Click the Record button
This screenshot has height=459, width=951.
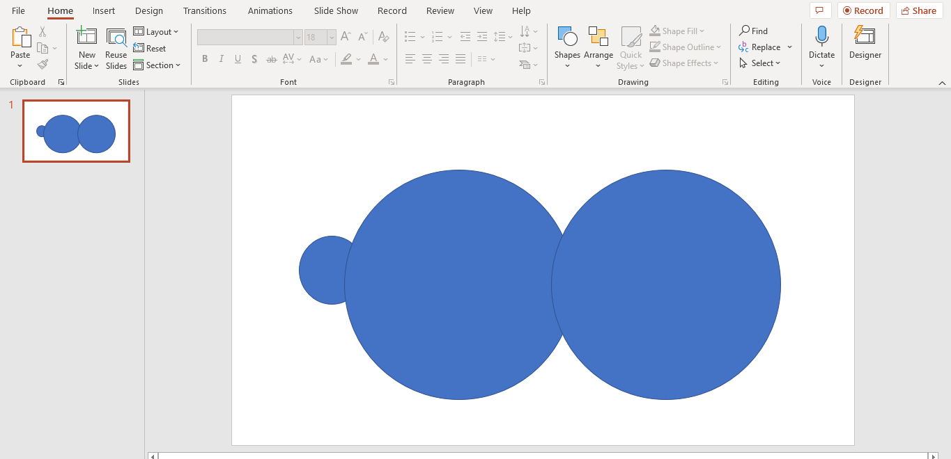[x=863, y=10]
